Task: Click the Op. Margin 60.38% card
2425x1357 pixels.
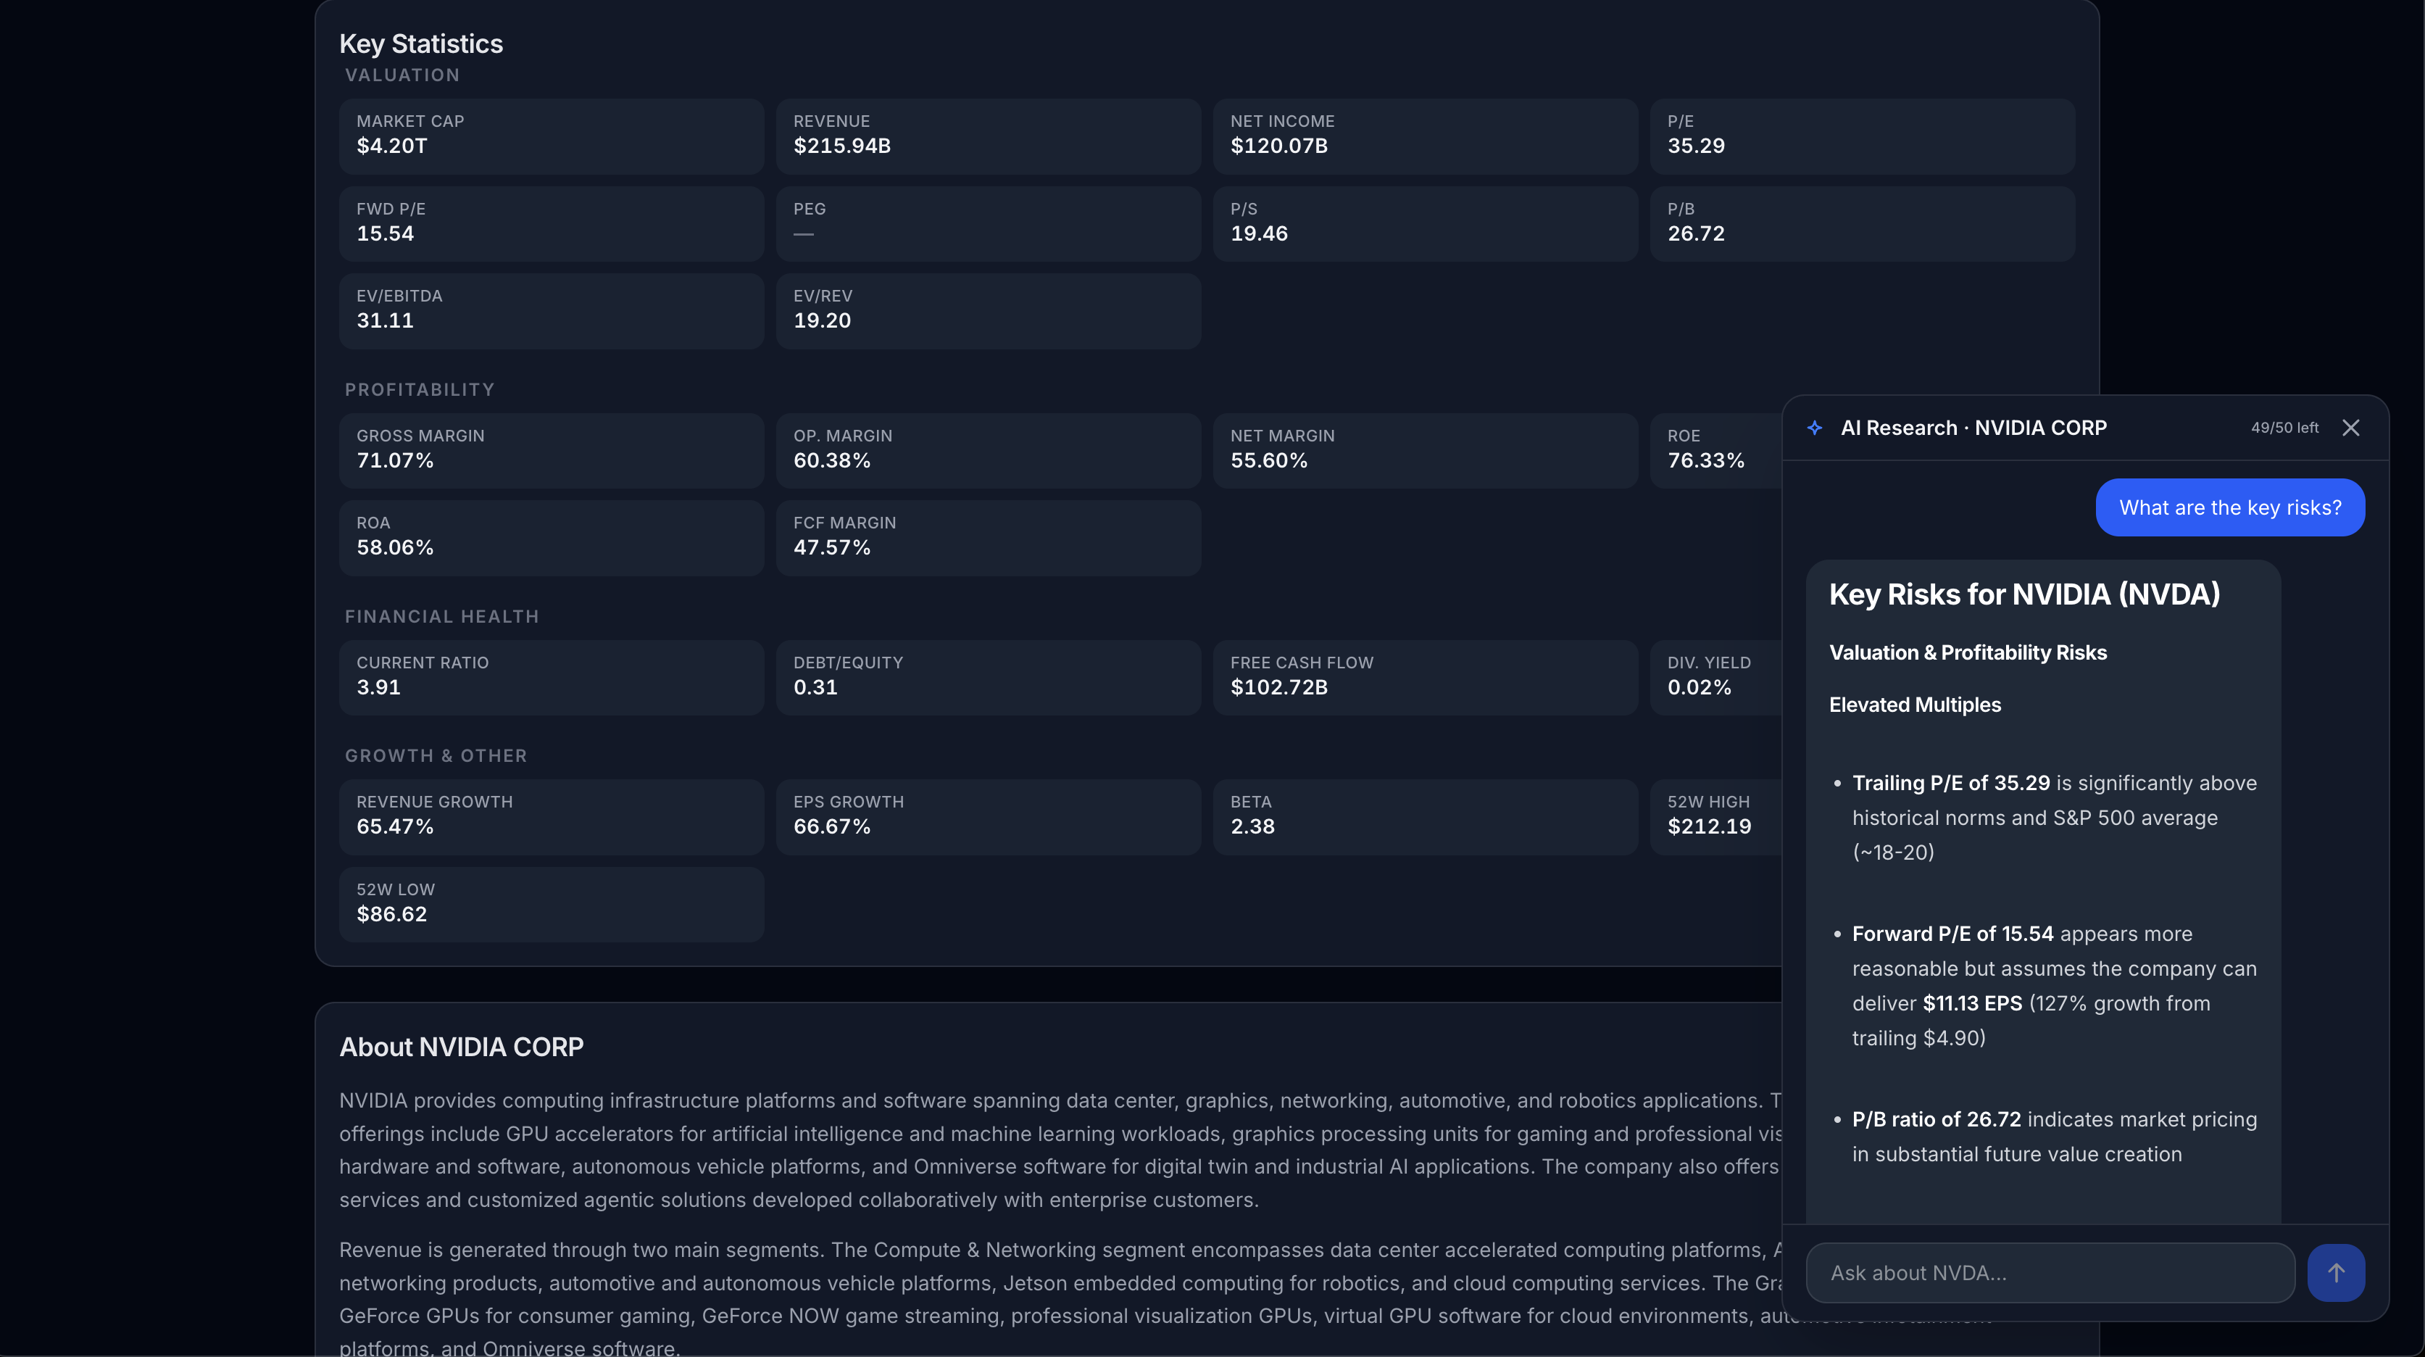Action: 989,450
